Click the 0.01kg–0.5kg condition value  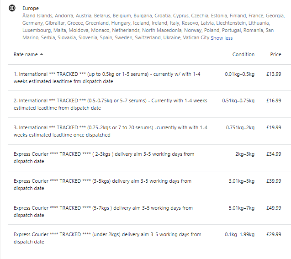(239, 74)
